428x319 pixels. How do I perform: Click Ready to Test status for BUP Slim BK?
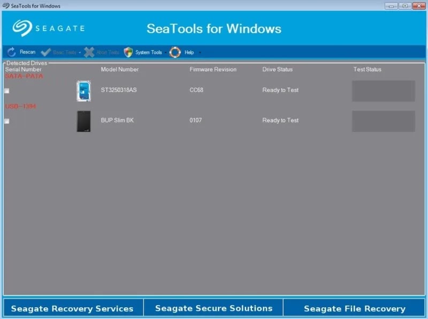point(280,120)
